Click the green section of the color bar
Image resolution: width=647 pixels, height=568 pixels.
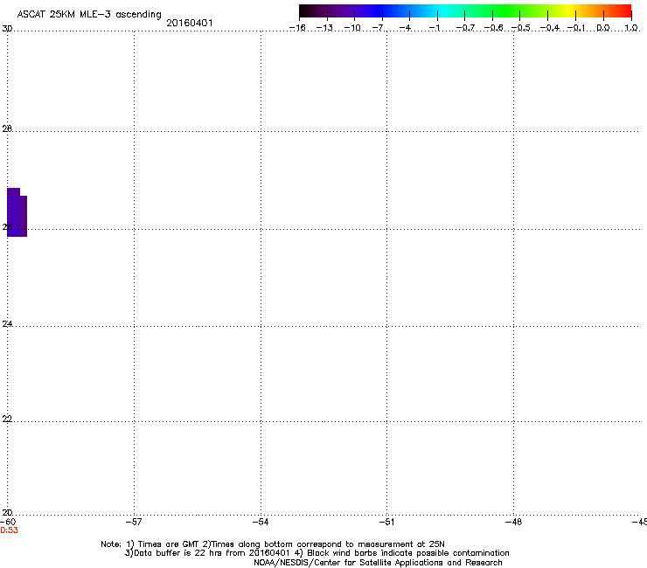[x=506, y=11]
